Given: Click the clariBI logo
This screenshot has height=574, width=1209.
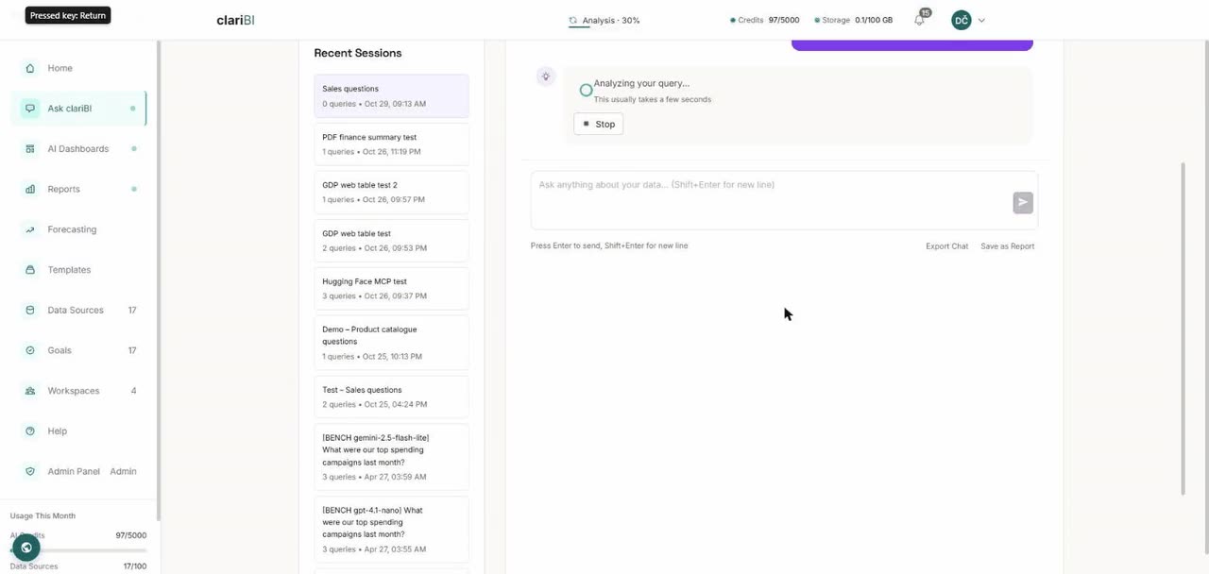Looking at the screenshot, I should tap(235, 20).
